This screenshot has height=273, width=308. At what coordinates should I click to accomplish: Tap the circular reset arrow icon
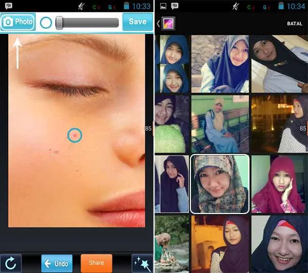click(11, 263)
